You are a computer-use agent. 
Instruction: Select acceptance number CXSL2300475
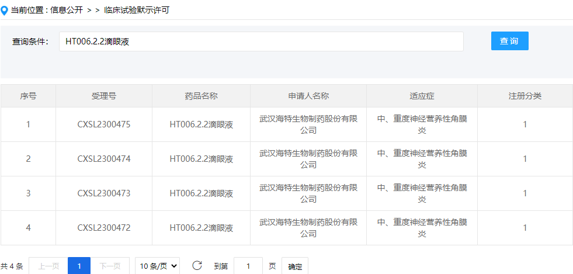[x=104, y=124]
